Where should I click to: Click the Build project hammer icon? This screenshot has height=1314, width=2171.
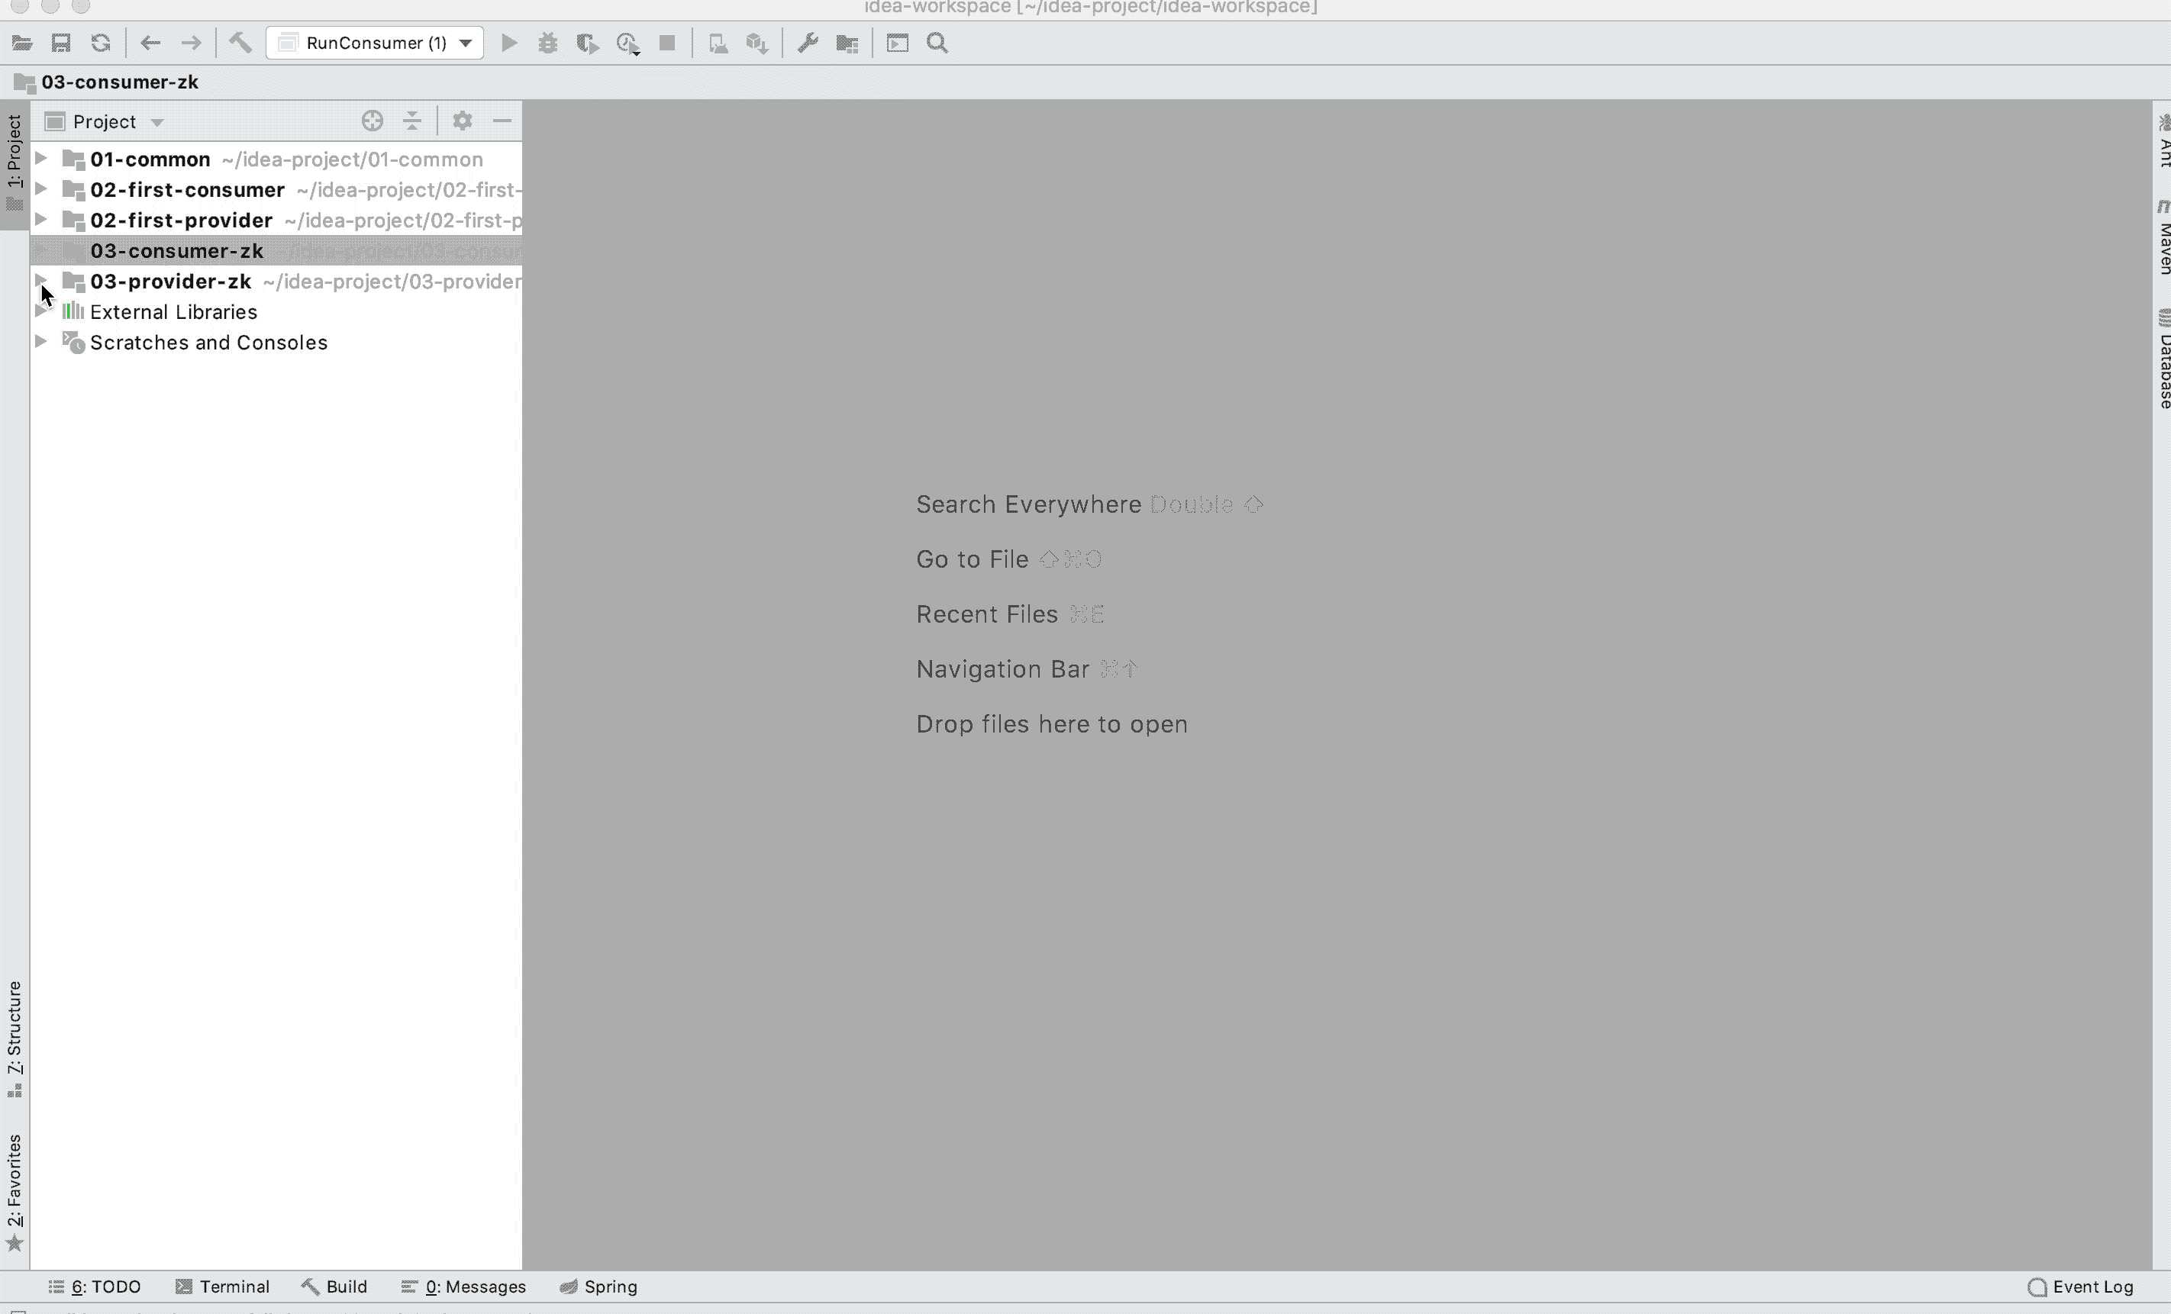[239, 42]
